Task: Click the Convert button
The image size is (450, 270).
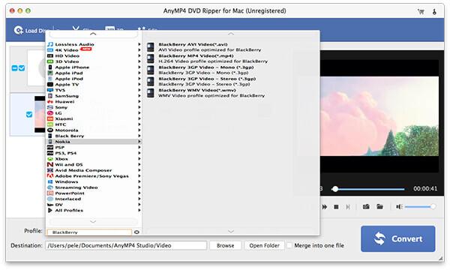Action: pos(398,238)
